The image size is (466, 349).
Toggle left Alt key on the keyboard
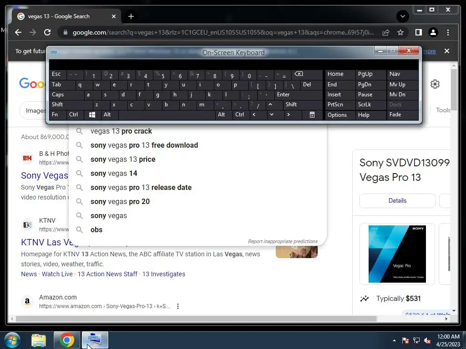(x=109, y=115)
